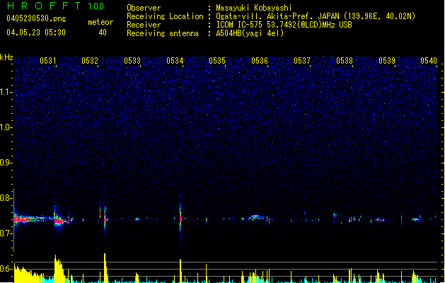Click the 0.7 kHz axis label
This screenshot has height=283, width=445.
click(6, 233)
